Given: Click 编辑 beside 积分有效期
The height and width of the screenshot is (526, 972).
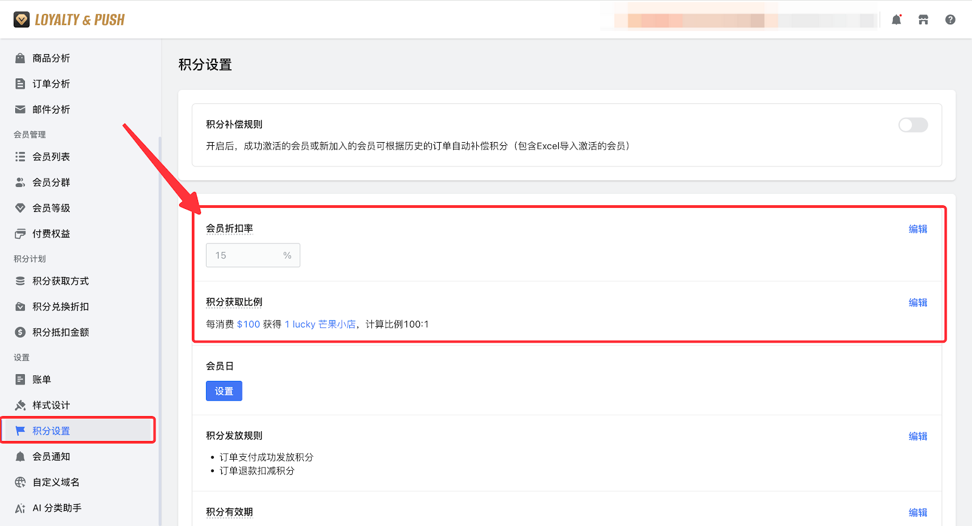Looking at the screenshot, I should (x=917, y=513).
